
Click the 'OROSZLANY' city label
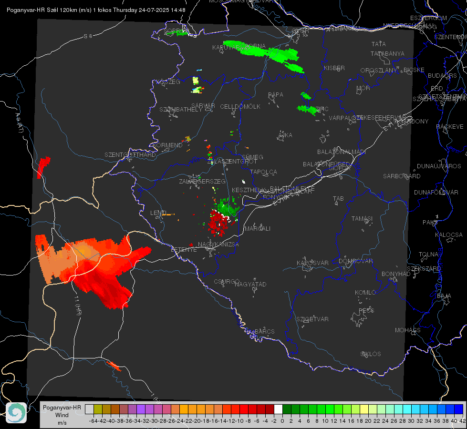pos(379,71)
